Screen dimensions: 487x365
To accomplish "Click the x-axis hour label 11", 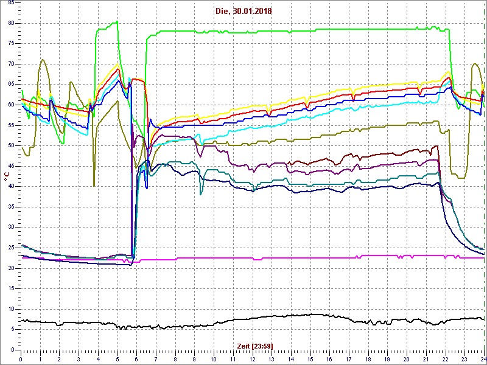I will 233,359.
